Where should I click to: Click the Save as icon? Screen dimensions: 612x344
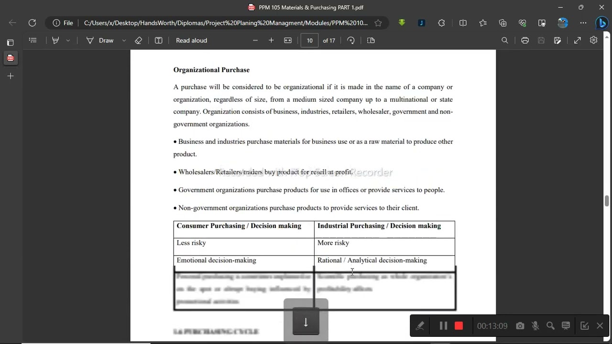coord(557,40)
